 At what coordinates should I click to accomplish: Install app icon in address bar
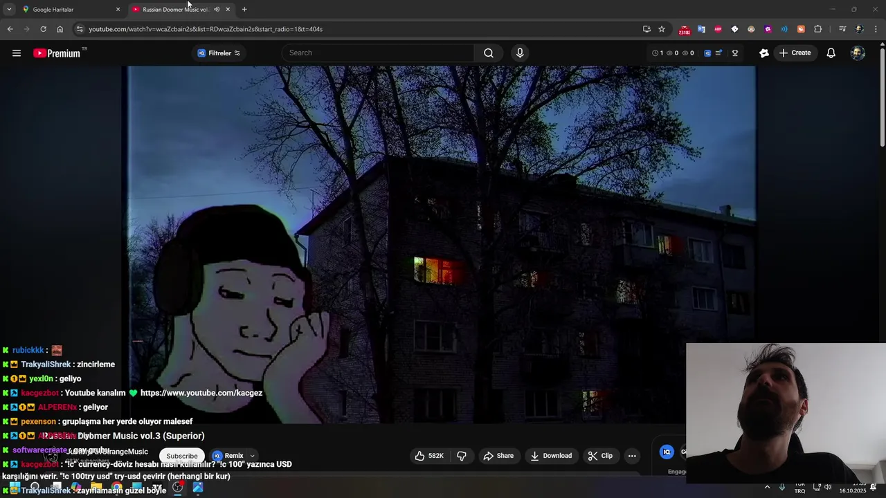pos(647,29)
